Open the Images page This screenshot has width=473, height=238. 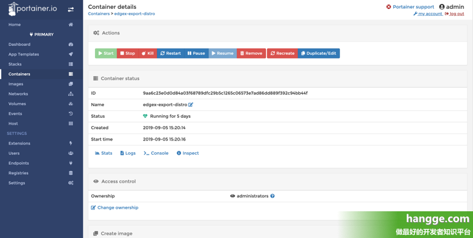tap(16, 84)
